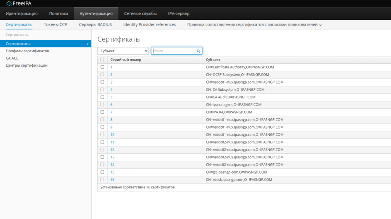
Task: Open certificate serial number 11 link
Action: click(112, 142)
